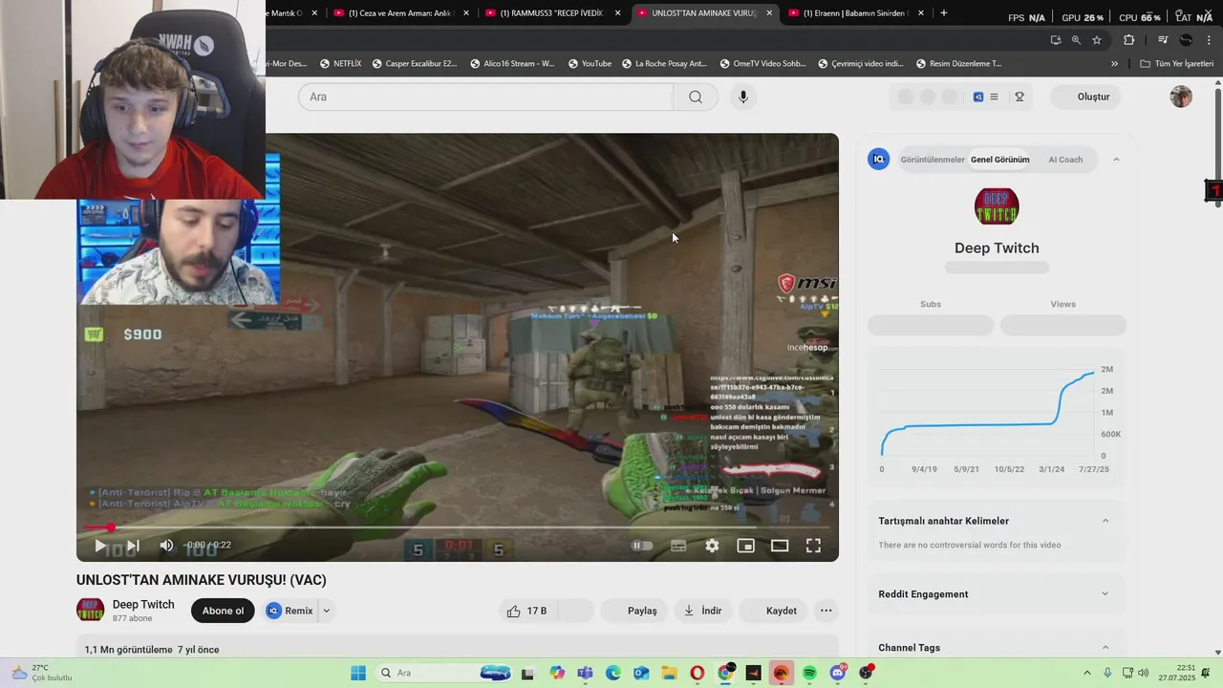Toggle theater mode view
1223x688 pixels.
click(780, 546)
